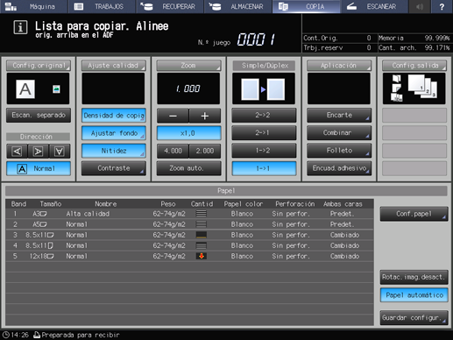Screen dimensions: 453x340
Task: Select tray 4 8.5x11 portrait row
Action: tap(189, 245)
